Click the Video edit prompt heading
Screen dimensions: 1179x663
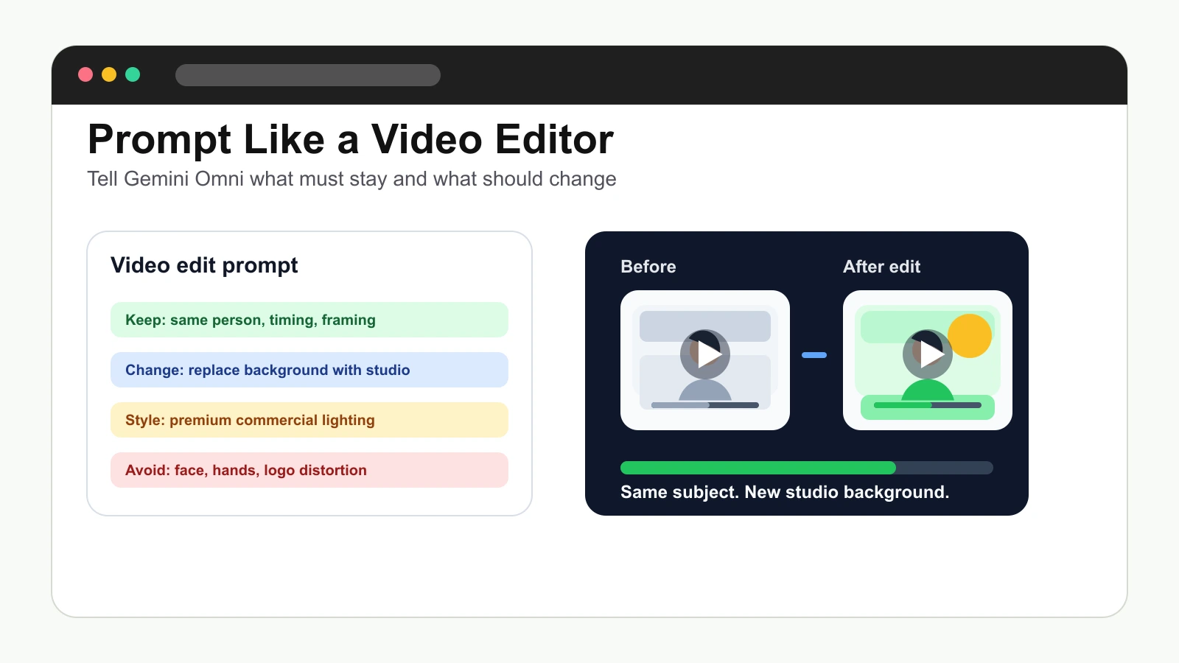pyautogui.click(x=204, y=265)
